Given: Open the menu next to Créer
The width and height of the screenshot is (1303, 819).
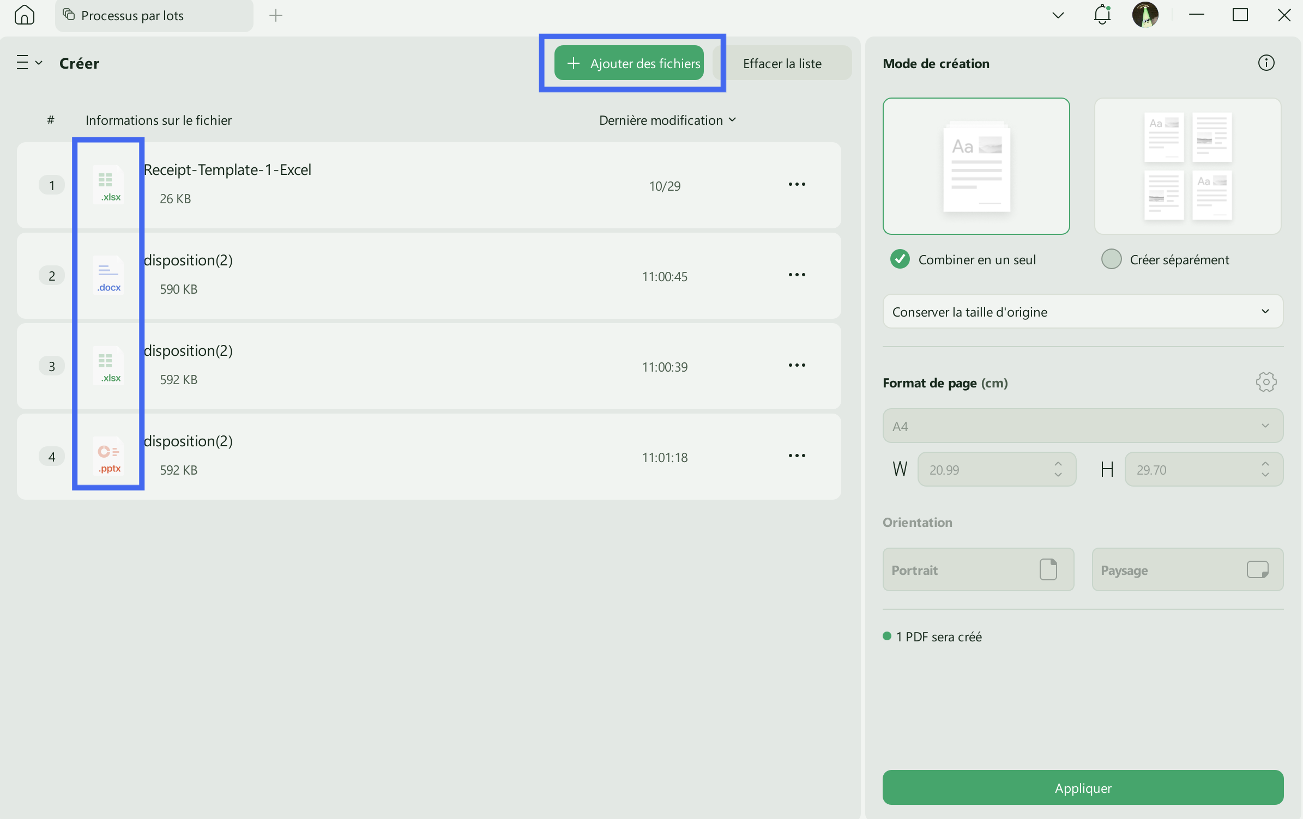Looking at the screenshot, I should point(28,62).
